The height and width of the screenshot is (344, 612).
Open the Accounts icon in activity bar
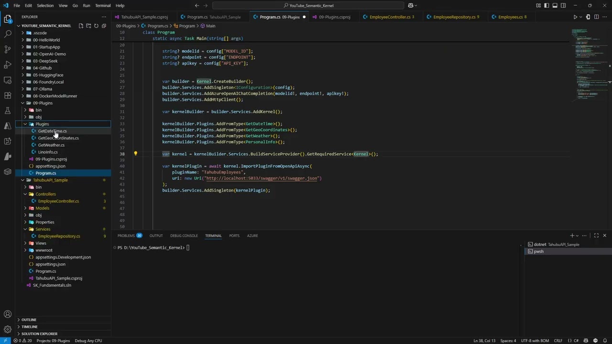click(x=8, y=314)
